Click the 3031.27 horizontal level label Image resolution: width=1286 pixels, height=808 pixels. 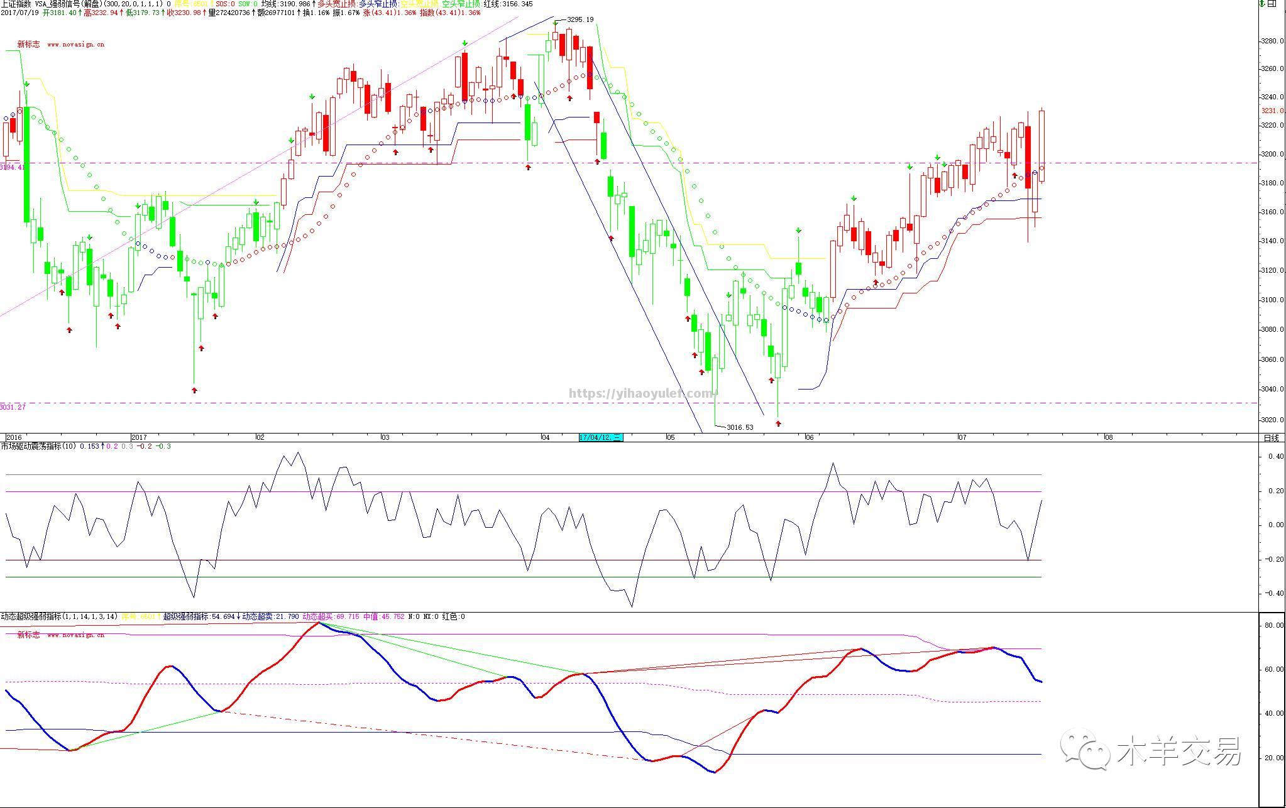13,407
